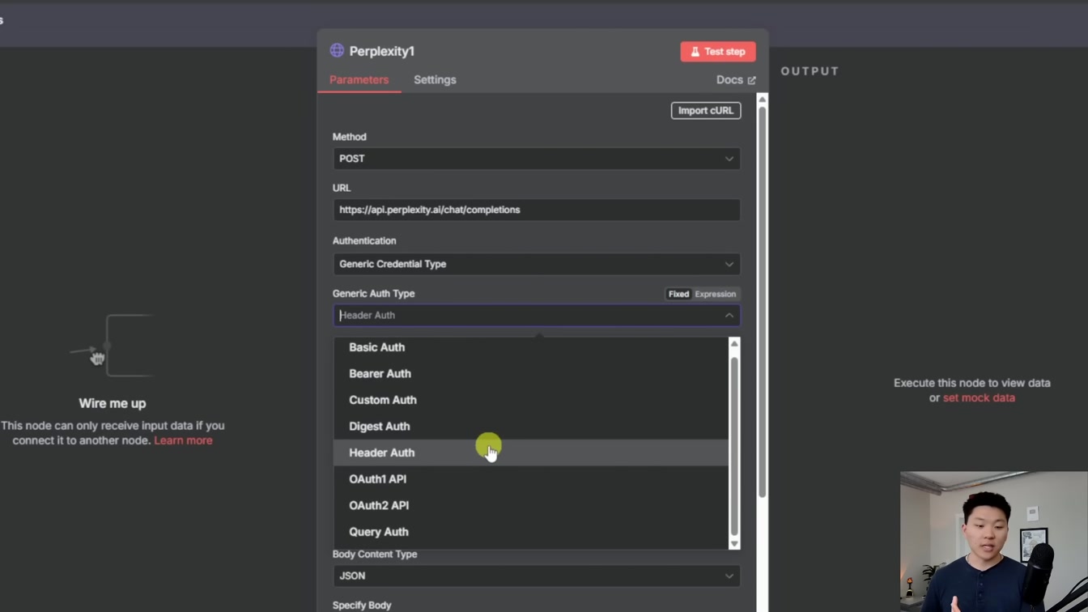Click the chevron on the Method field
The height and width of the screenshot is (612, 1088).
(729, 159)
